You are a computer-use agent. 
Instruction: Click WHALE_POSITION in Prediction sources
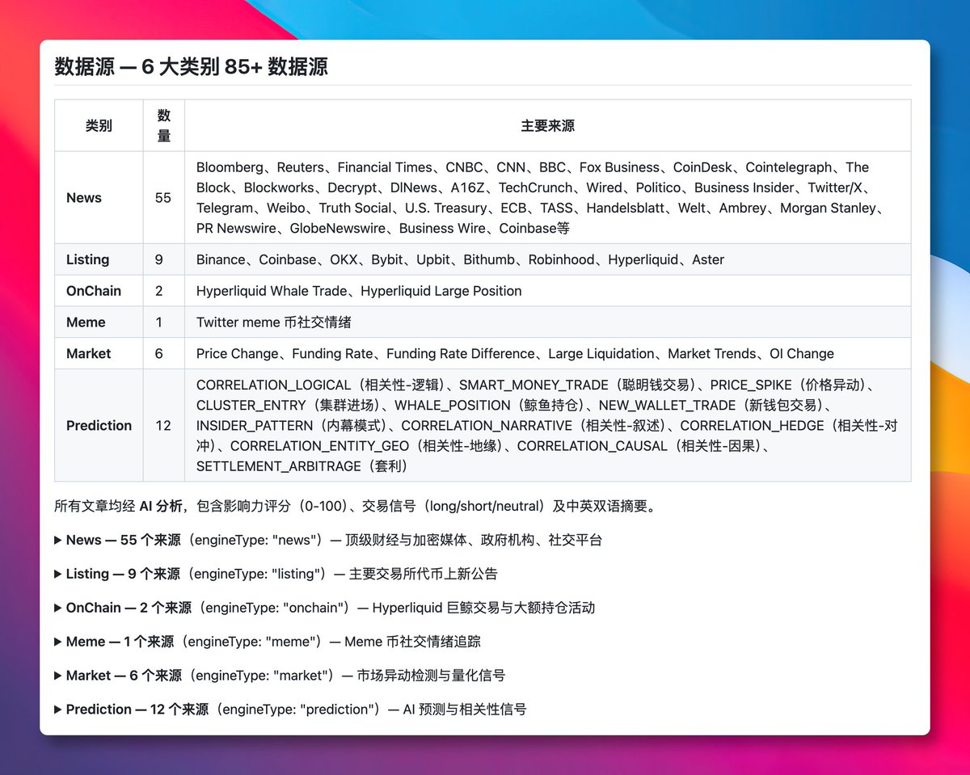point(447,405)
